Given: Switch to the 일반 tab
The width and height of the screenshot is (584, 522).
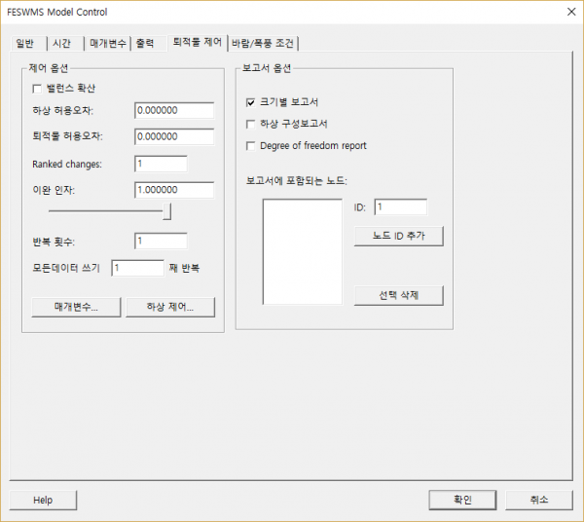Looking at the screenshot, I should [x=28, y=43].
